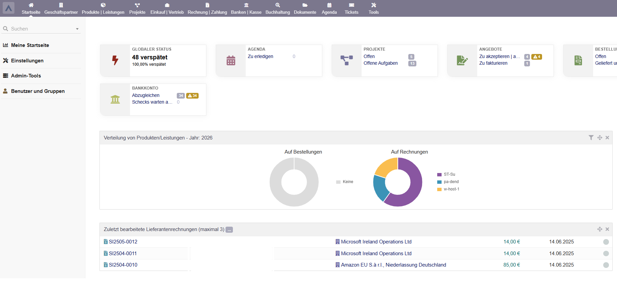Open the Schecks warten link
This screenshot has height=283, width=617.
click(x=152, y=102)
